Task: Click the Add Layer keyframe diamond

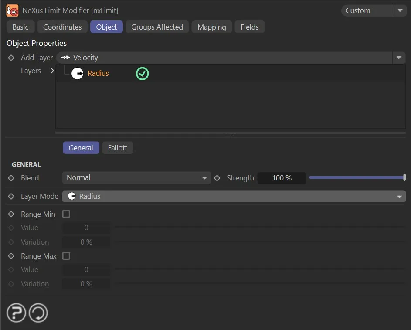Action: 11,58
